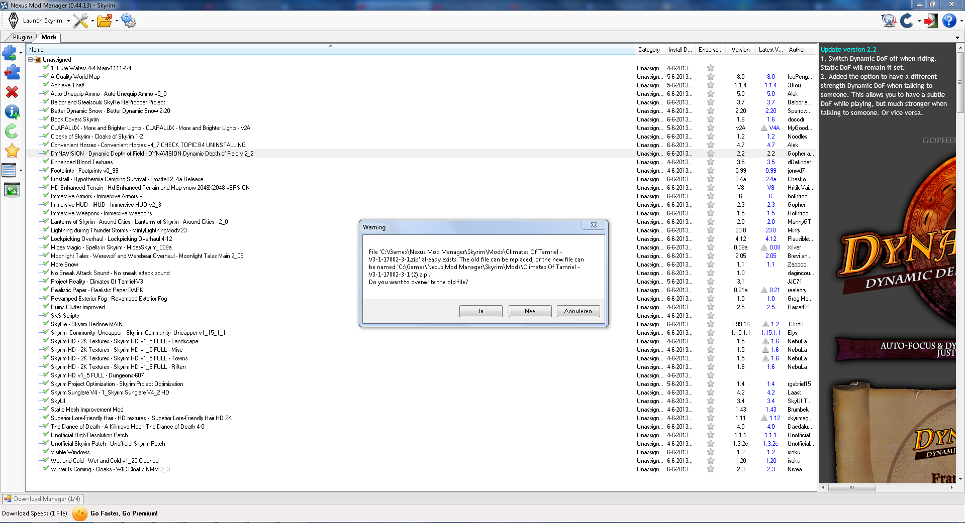
Task: Open dropdown arrow beside category view icon
Action: [21, 171]
